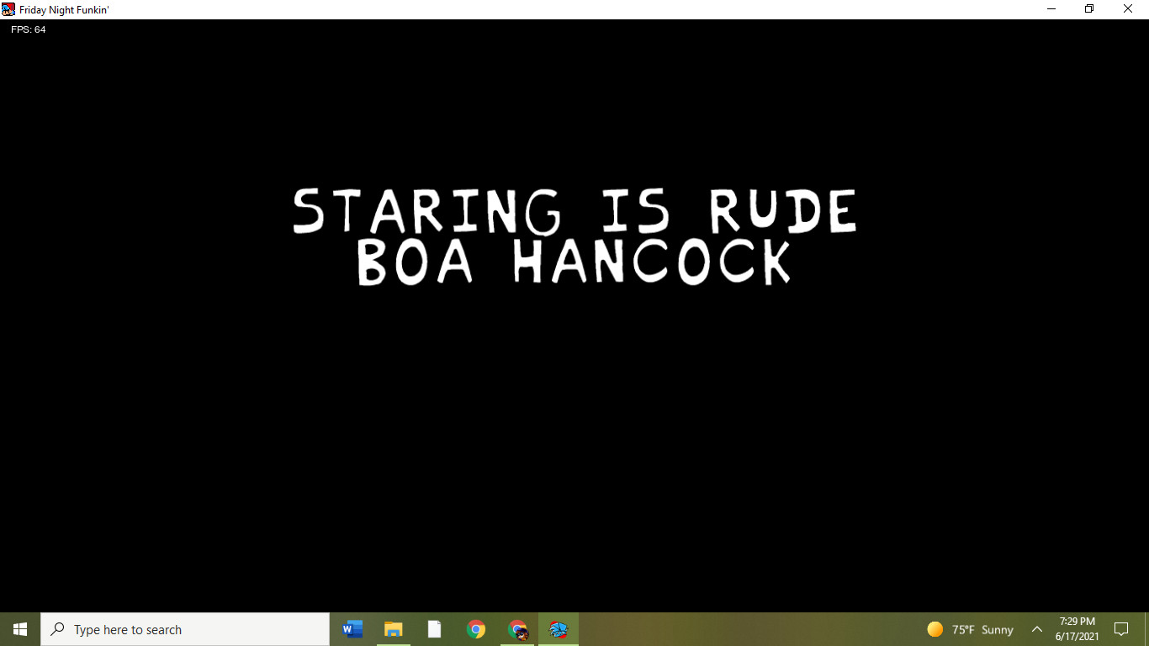Click the Friday Night Funkin' title bar icon
Viewport: 1149px width, 646px height.
pyautogui.click(x=8, y=9)
